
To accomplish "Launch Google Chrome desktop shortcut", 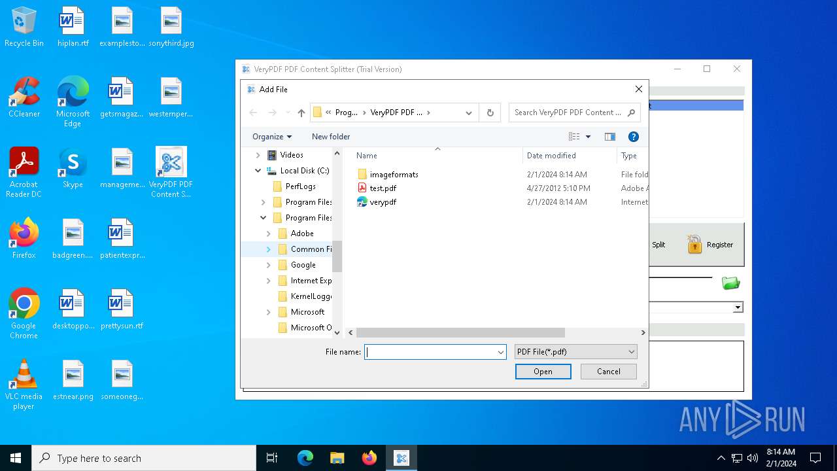I will (x=24, y=315).
